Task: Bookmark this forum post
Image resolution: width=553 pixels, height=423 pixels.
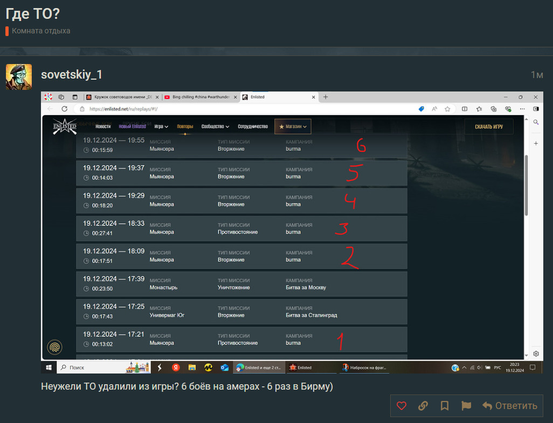Action: pos(444,406)
